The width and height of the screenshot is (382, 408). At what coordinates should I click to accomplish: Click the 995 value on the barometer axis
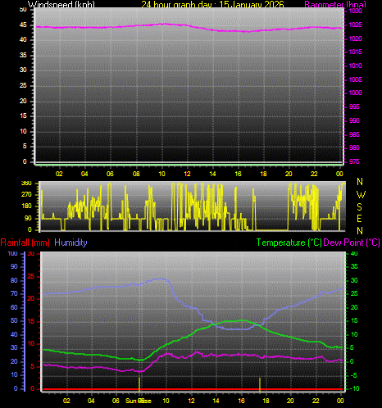tap(354, 107)
